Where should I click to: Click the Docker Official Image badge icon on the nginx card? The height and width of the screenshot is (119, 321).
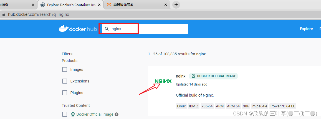[x=193, y=76]
